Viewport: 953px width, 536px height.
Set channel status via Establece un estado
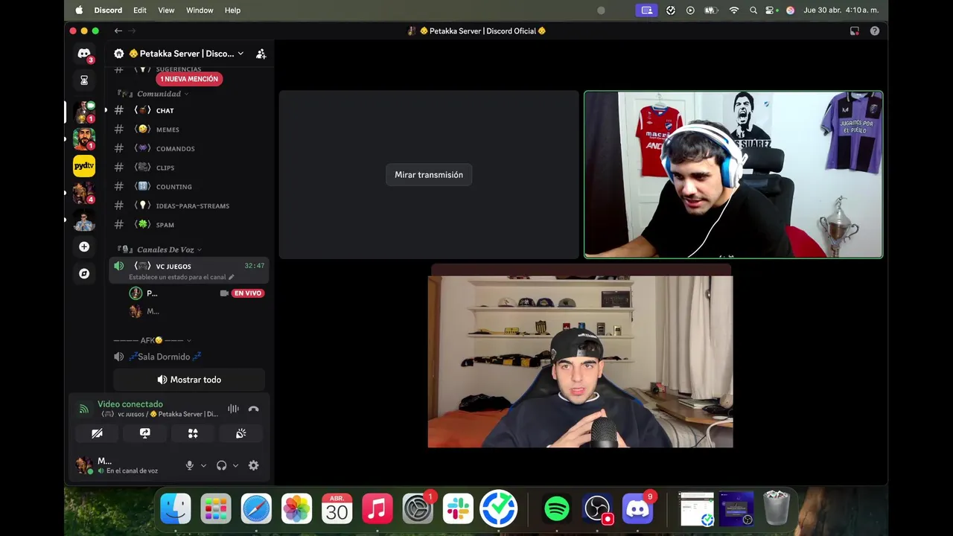182,277
